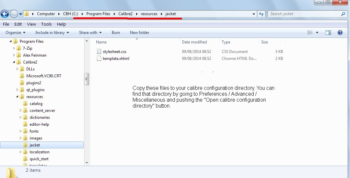Toggle the preview pane

(328, 33)
